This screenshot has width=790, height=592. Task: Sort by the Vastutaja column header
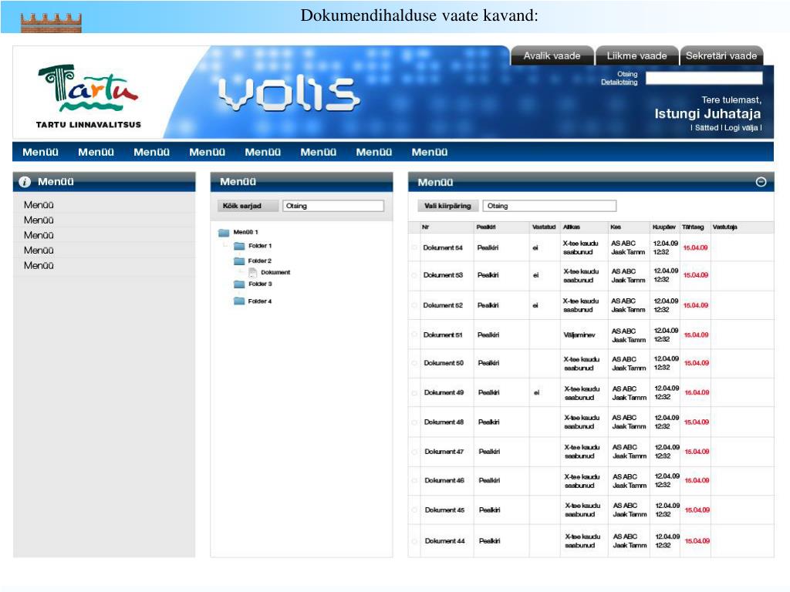(x=724, y=227)
